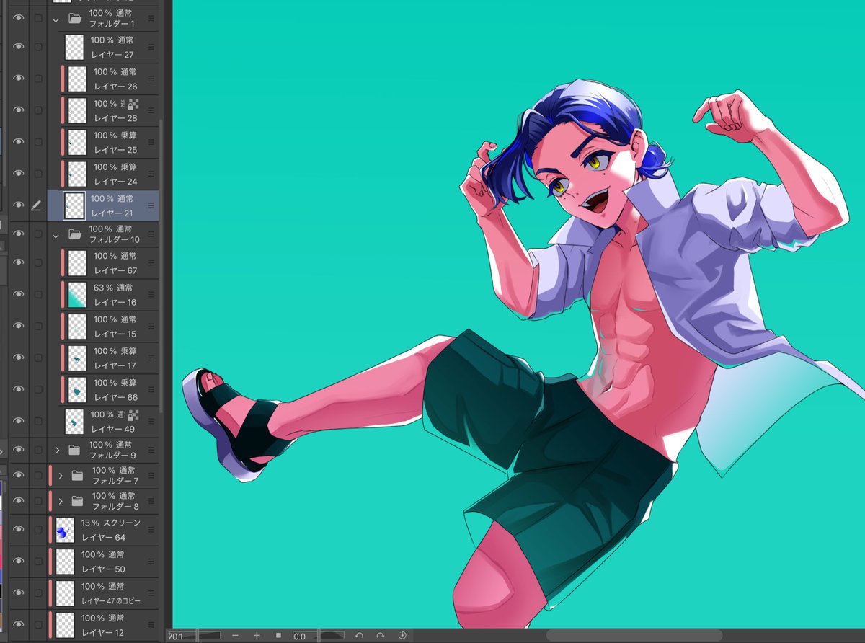Select layer レイヤー 24
The height and width of the screenshot is (643, 865).
pyautogui.click(x=102, y=174)
